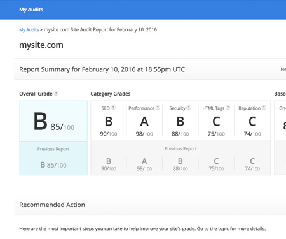286x239 pixels.
Task: Click the HTML Tags help icon
Action: (x=228, y=108)
